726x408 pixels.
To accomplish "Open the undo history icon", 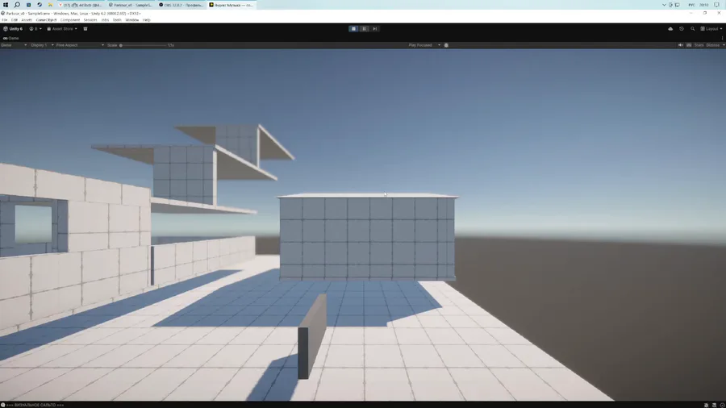I will 682,29.
